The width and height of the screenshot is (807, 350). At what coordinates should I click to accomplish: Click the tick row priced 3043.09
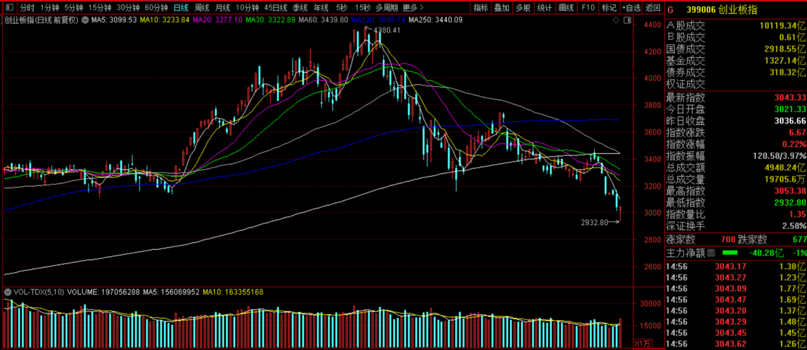736,289
